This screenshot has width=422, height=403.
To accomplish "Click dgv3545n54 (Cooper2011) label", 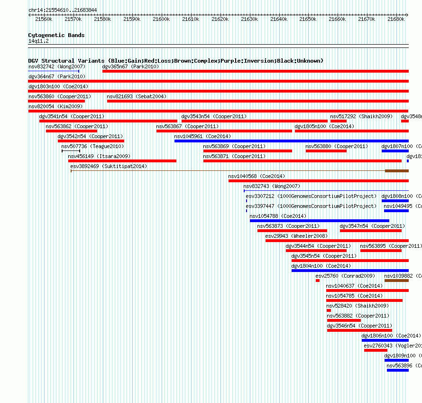I will click(x=324, y=256).
